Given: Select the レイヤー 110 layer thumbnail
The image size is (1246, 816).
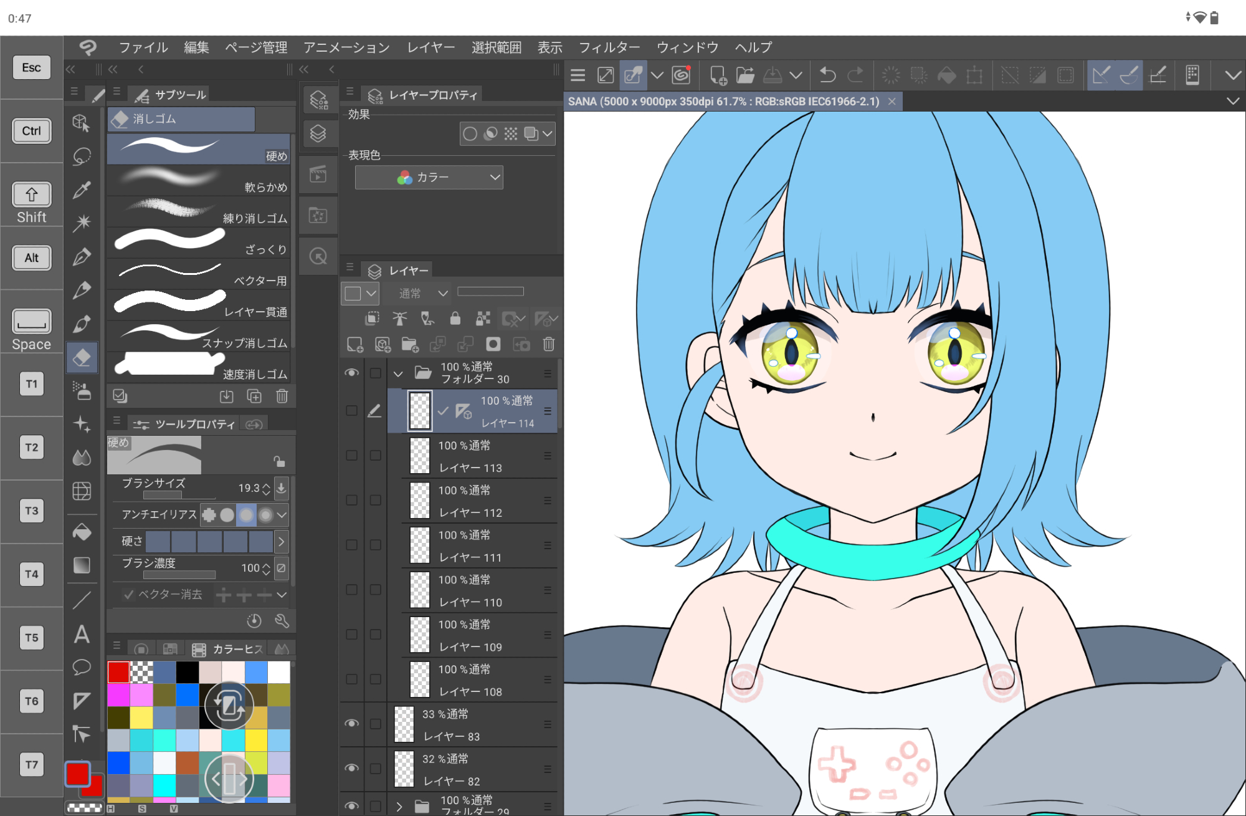Looking at the screenshot, I should coord(420,590).
